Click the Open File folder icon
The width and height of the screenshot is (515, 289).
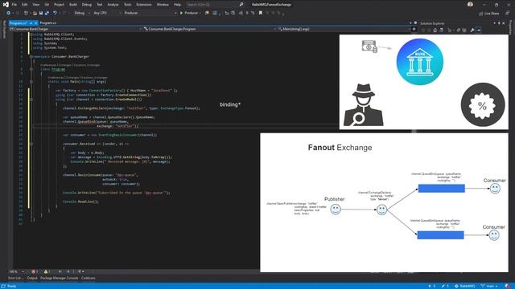point(35,13)
